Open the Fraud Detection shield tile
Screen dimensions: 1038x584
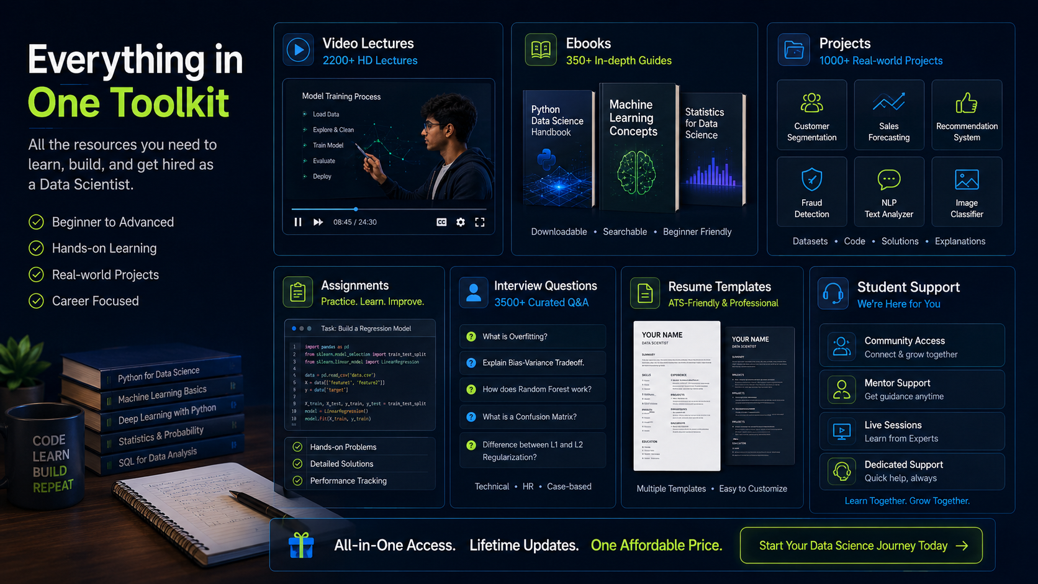tap(811, 192)
